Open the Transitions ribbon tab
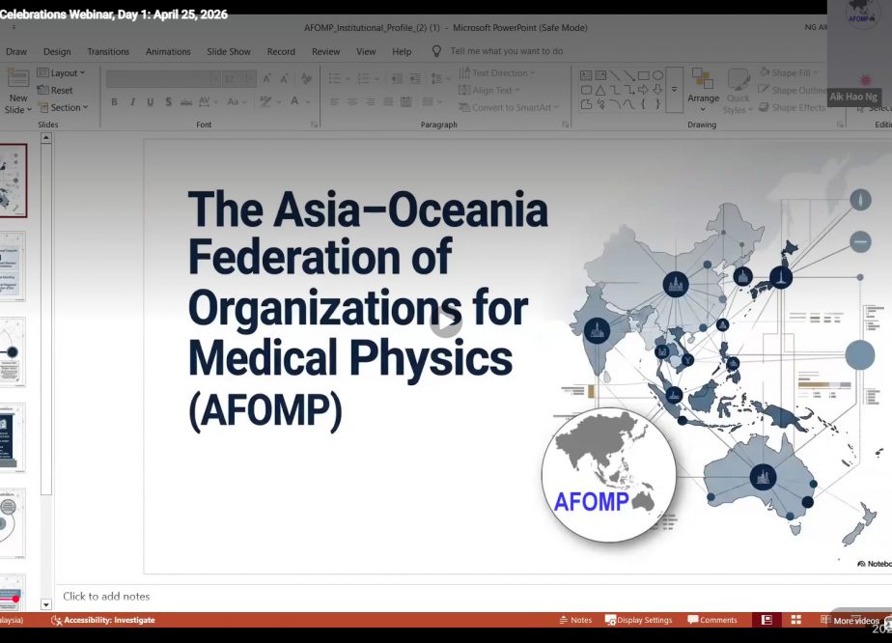The height and width of the screenshot is (643, 892). pos(108,51)
